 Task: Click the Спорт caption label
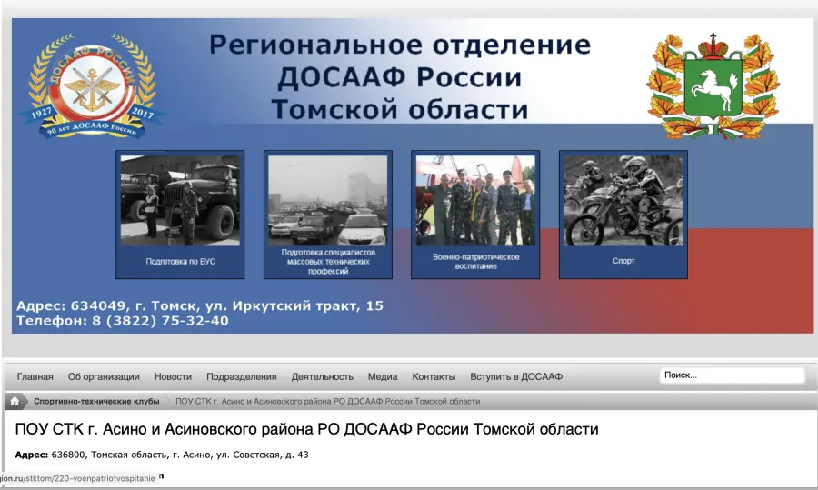pos(623,261)
